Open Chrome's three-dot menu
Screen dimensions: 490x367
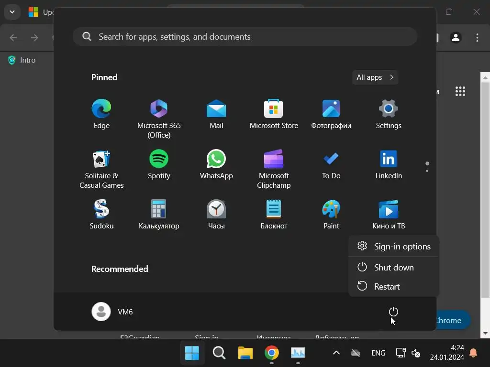[x=477, y=37]
